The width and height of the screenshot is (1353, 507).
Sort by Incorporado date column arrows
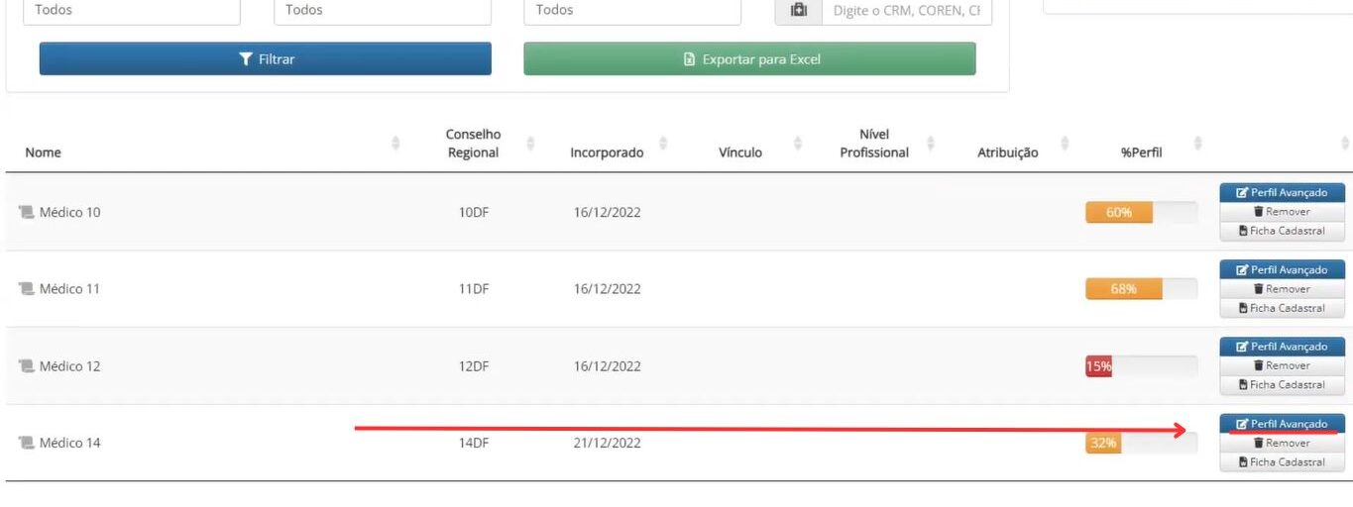(x=663, y=144)
